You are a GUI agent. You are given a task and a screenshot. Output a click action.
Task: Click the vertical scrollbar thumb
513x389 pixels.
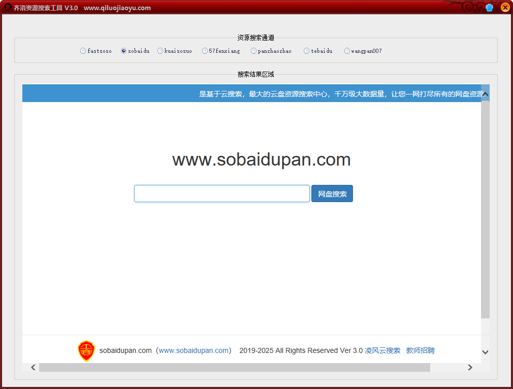pos(486,209)
